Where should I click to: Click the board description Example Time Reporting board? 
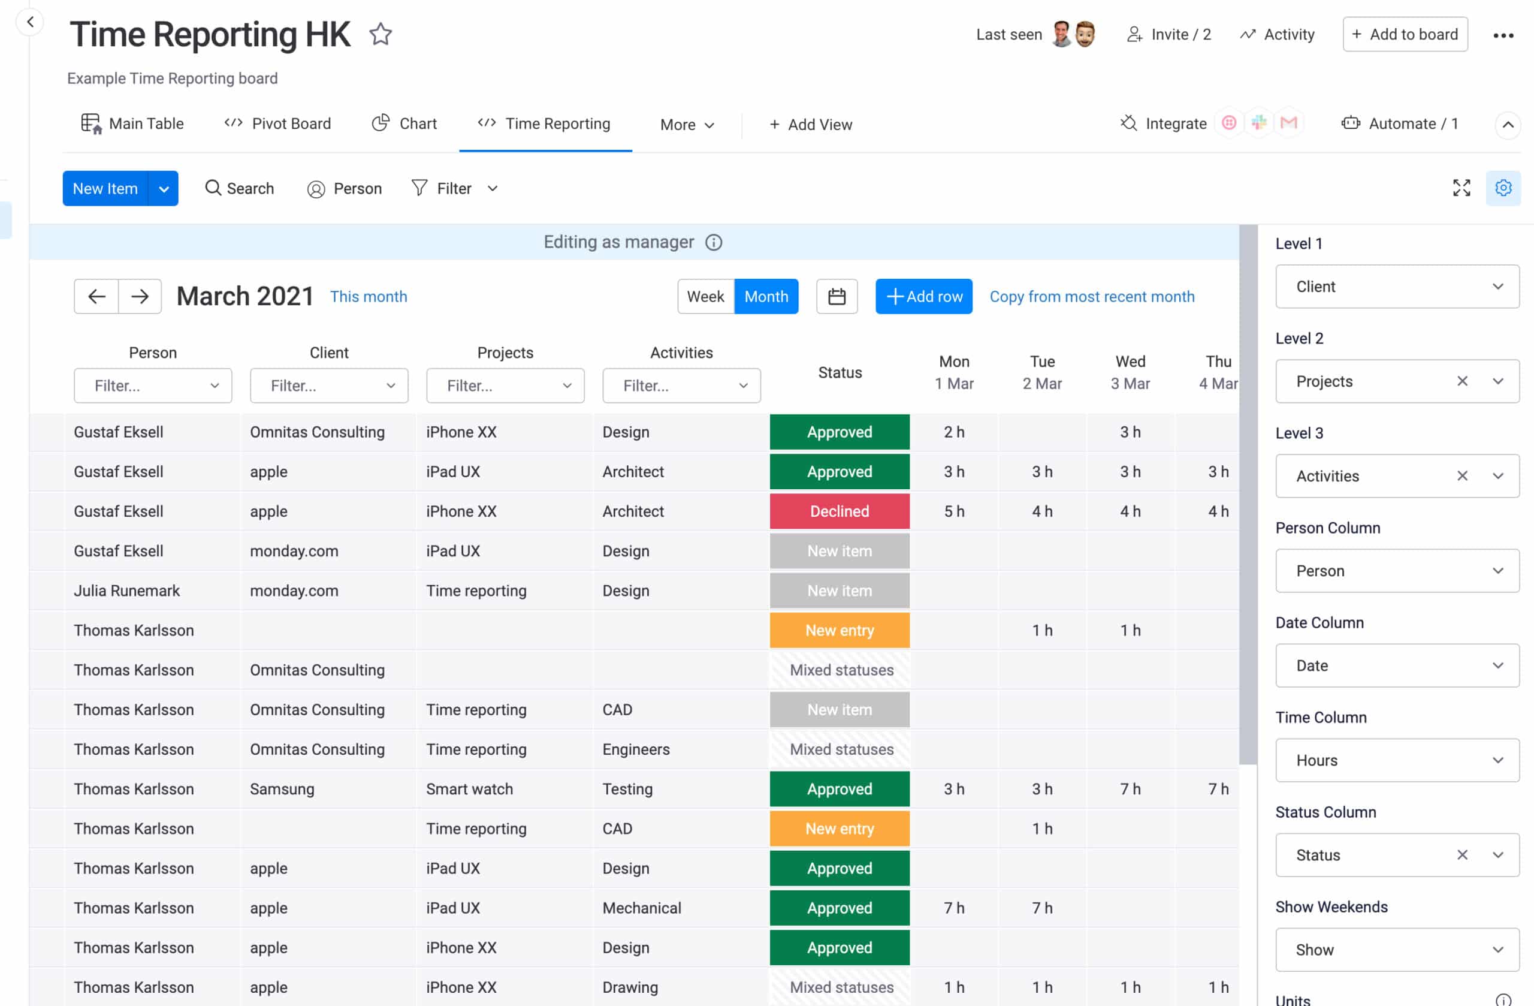173,78
